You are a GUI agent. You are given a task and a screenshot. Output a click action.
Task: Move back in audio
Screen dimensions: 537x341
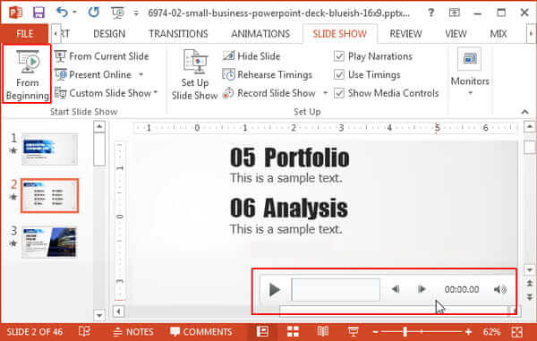tap(396, 289)
